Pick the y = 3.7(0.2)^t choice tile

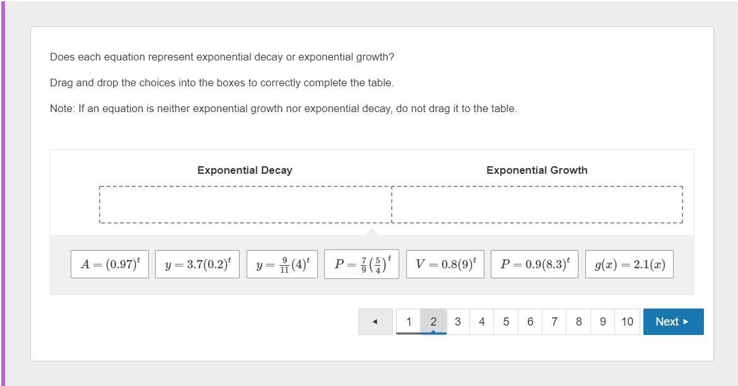click(197, 264)
